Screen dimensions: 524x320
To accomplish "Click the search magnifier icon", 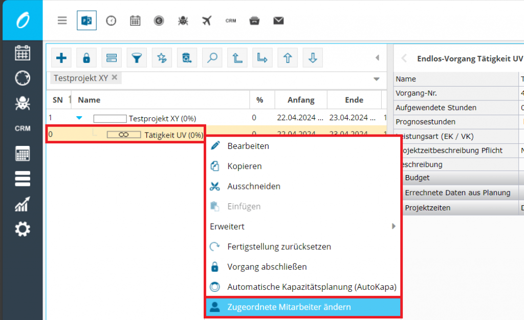I will (x=212, y=57).
